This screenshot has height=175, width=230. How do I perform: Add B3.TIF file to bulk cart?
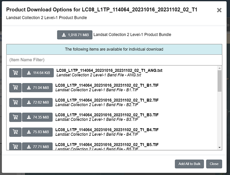(15, 117)
